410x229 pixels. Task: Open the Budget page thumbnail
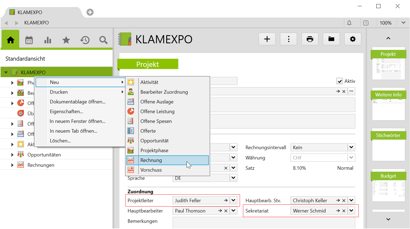click(388, 187)
